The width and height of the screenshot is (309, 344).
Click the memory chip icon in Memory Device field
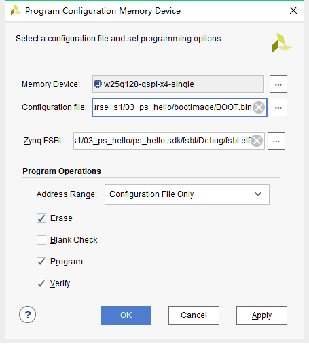(98, 84)
